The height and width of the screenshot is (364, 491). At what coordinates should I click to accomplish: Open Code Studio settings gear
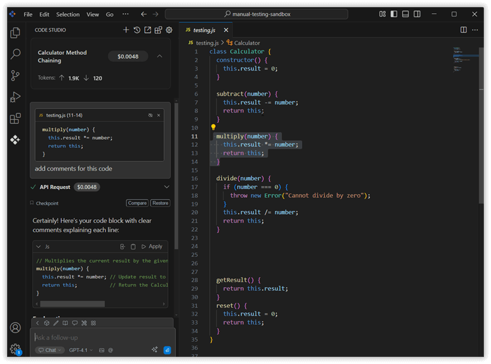(169, 30)
